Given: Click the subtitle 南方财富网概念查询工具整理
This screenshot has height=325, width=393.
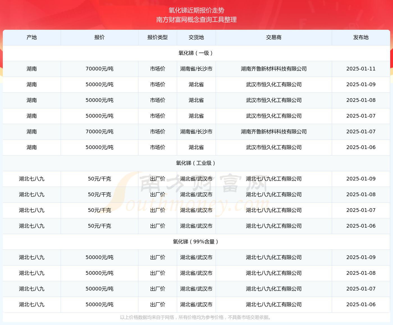Looking at the screenshot, I should coord(196,20).
